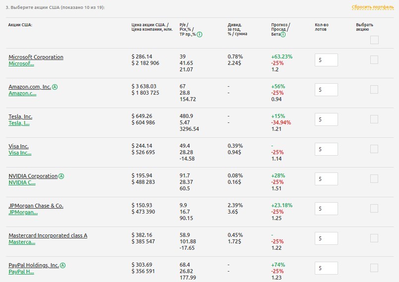Open the Tesla, Inc. company name link
The width and height of the screenshot is (399, 282).
coord(20,116)
